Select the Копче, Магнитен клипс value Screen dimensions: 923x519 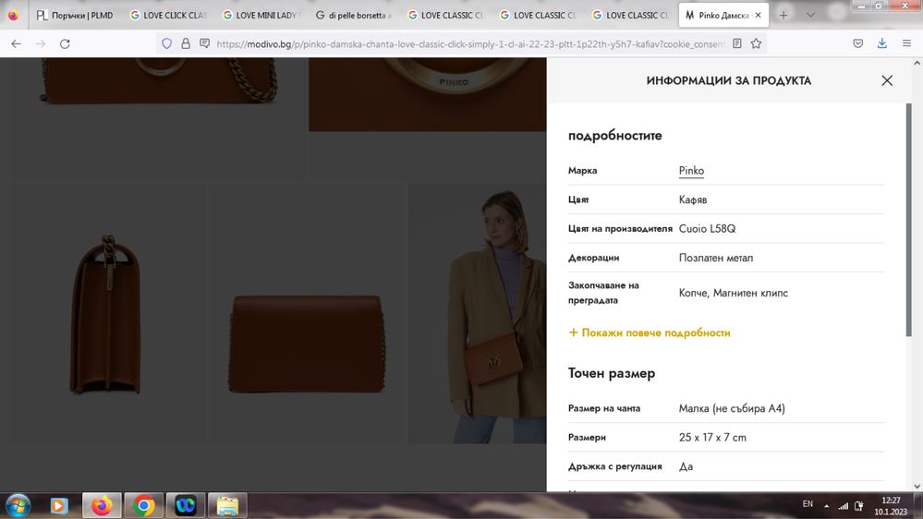click(x=733, y=293)
